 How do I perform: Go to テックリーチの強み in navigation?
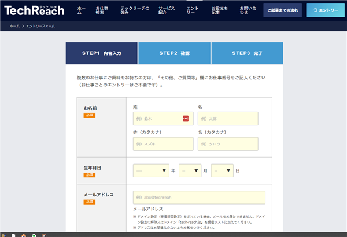[135, 10]
